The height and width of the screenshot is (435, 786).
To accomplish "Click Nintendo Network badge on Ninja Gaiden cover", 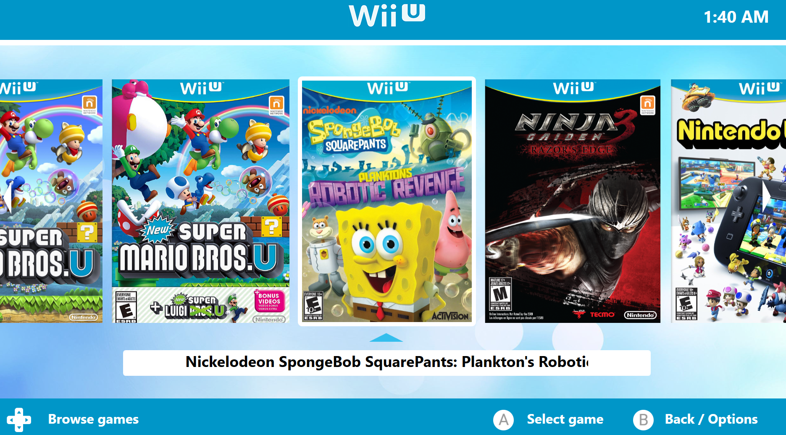I will click(647, 105).
